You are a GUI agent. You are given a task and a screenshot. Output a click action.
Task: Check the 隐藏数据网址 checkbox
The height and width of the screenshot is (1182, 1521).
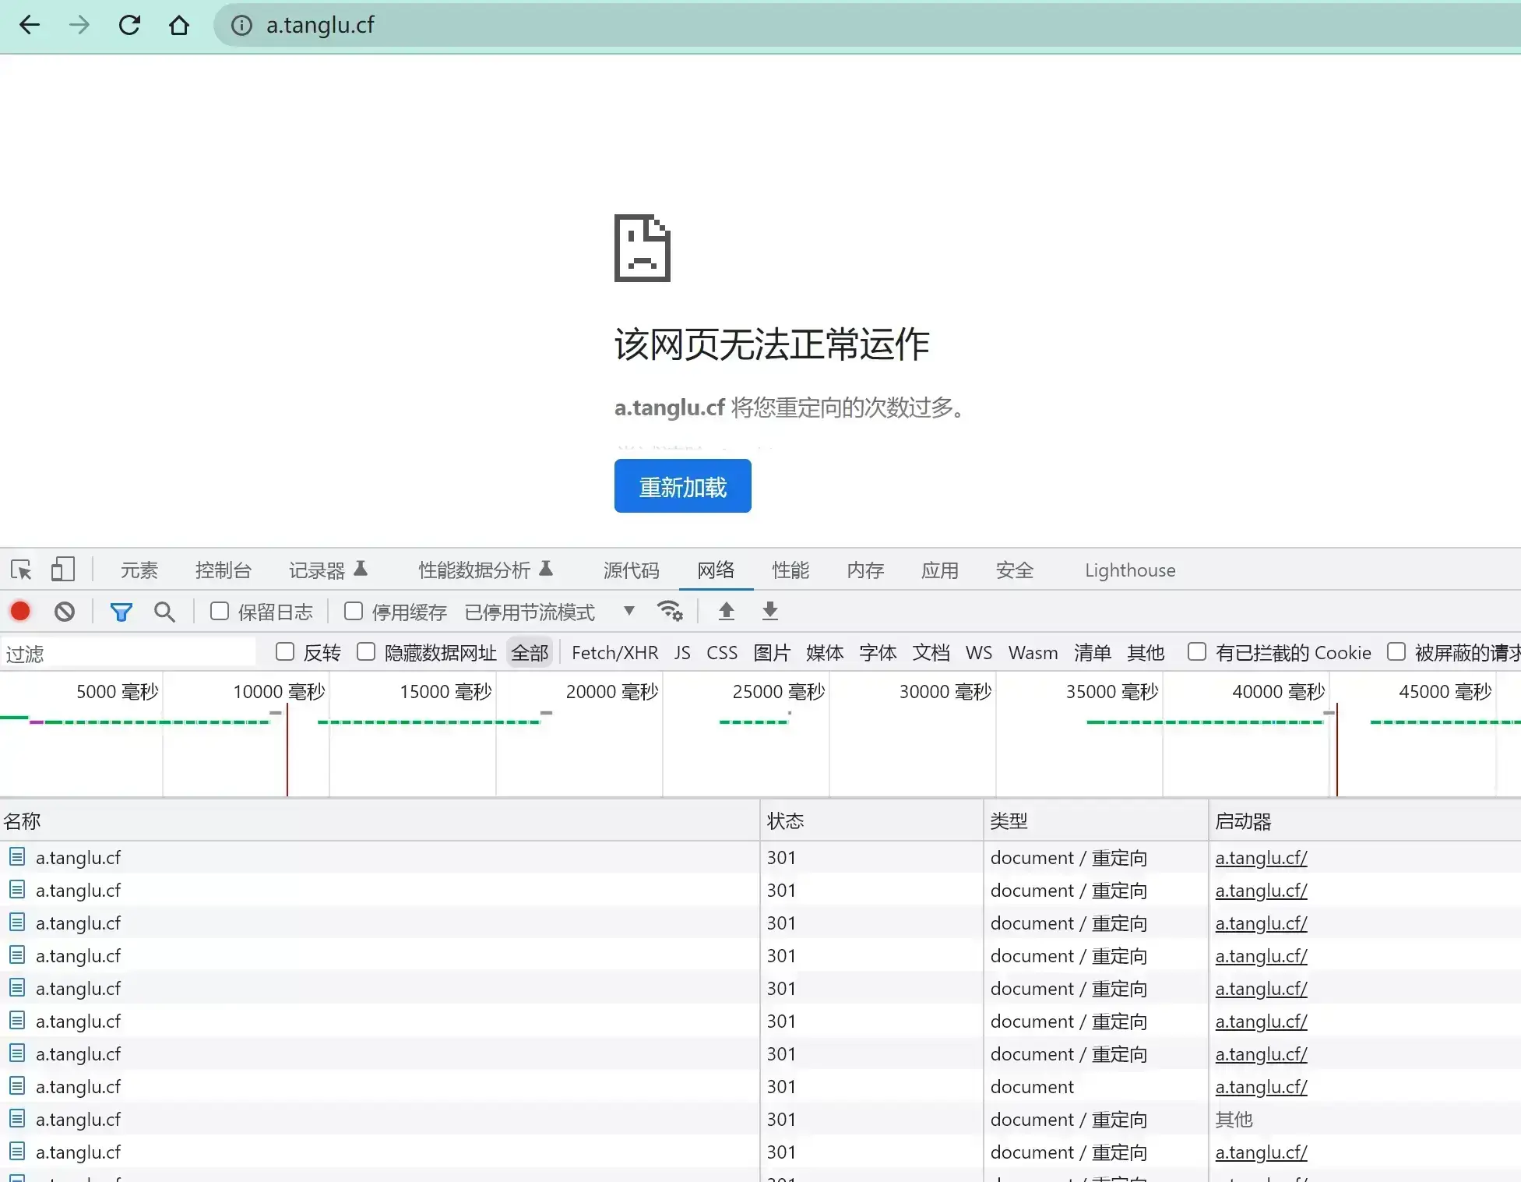[366, 651]
